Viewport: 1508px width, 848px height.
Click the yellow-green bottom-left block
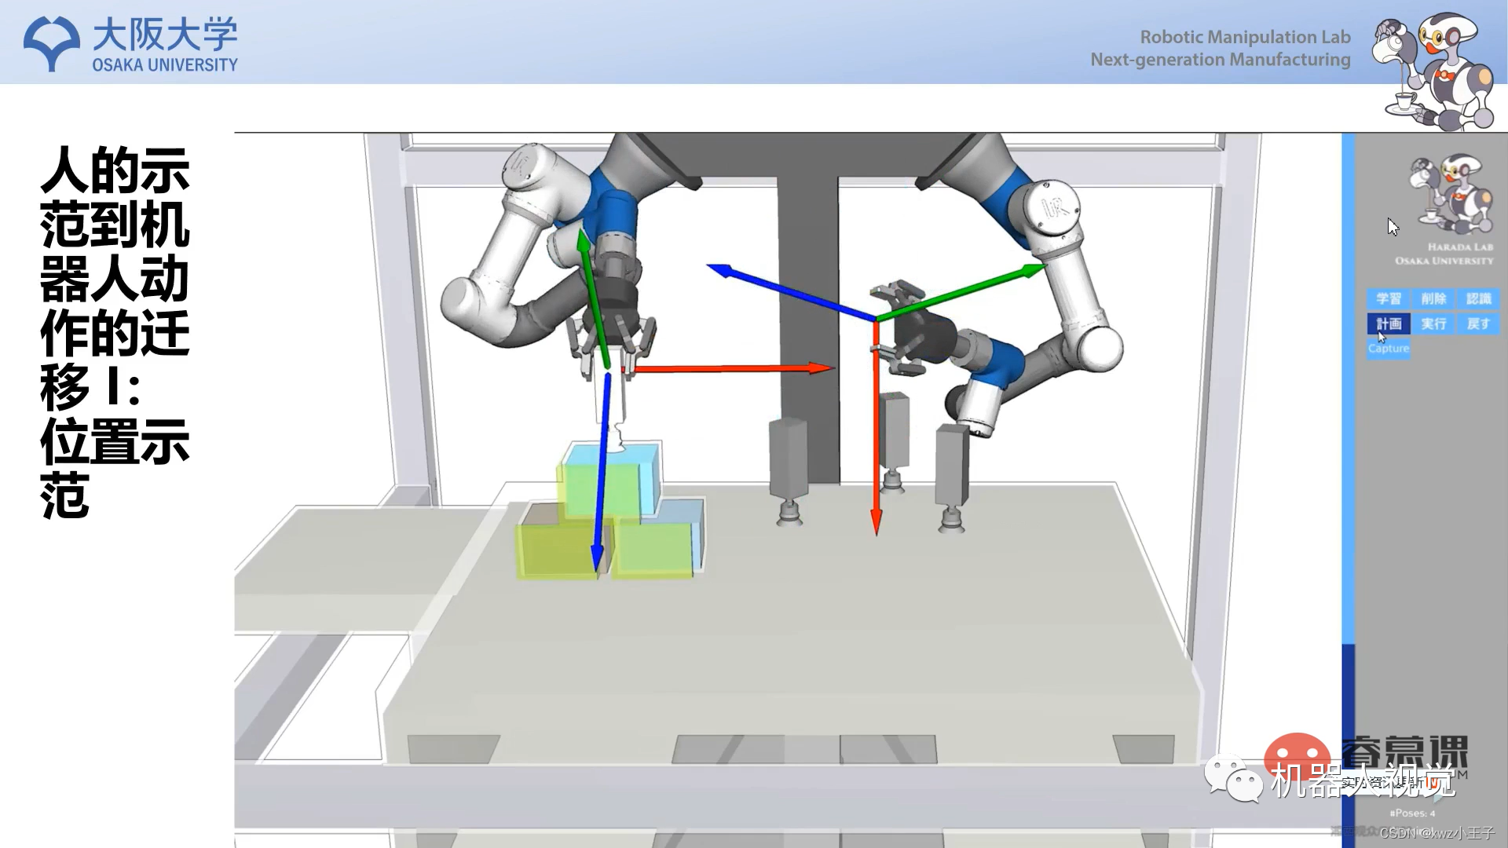554,550
